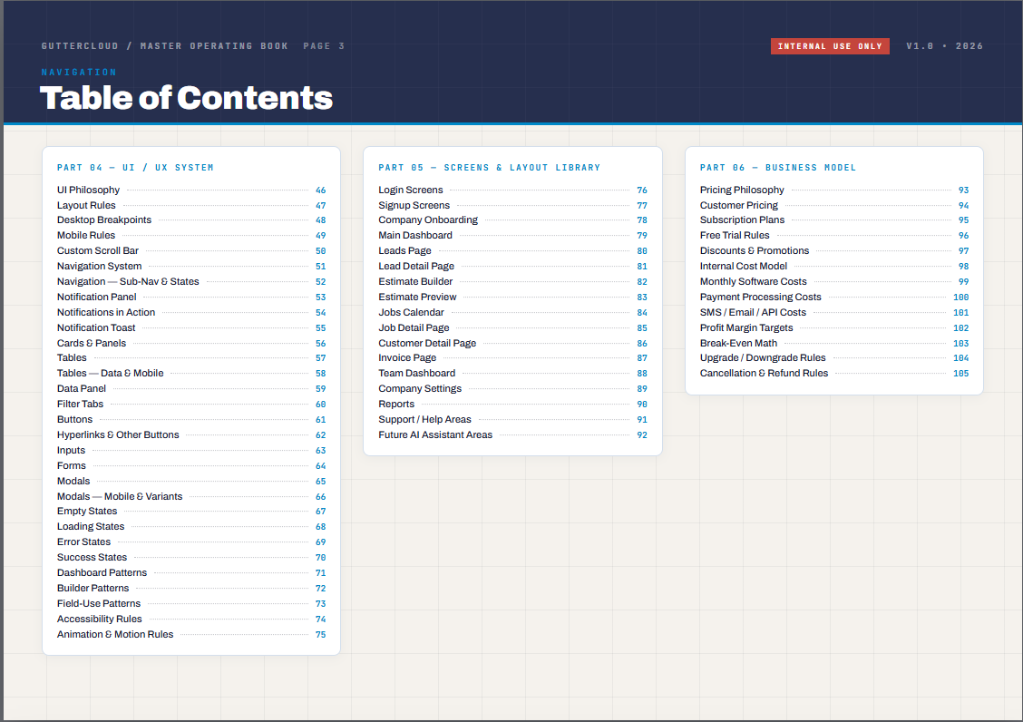Jump to Free Trial Rules entry
1023x722 pixels.
pyautogui.click(x=834, y=236)
